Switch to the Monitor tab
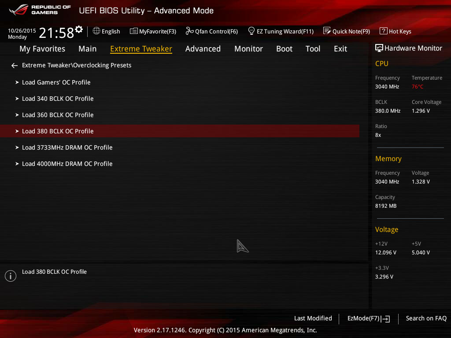This screenshot has width=451, height=338. point(248,49)
